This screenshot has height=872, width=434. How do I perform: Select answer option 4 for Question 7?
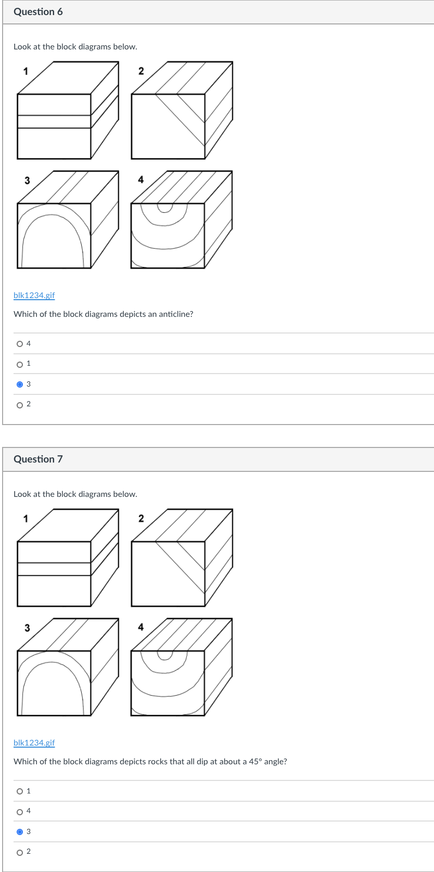coord(19,811)
